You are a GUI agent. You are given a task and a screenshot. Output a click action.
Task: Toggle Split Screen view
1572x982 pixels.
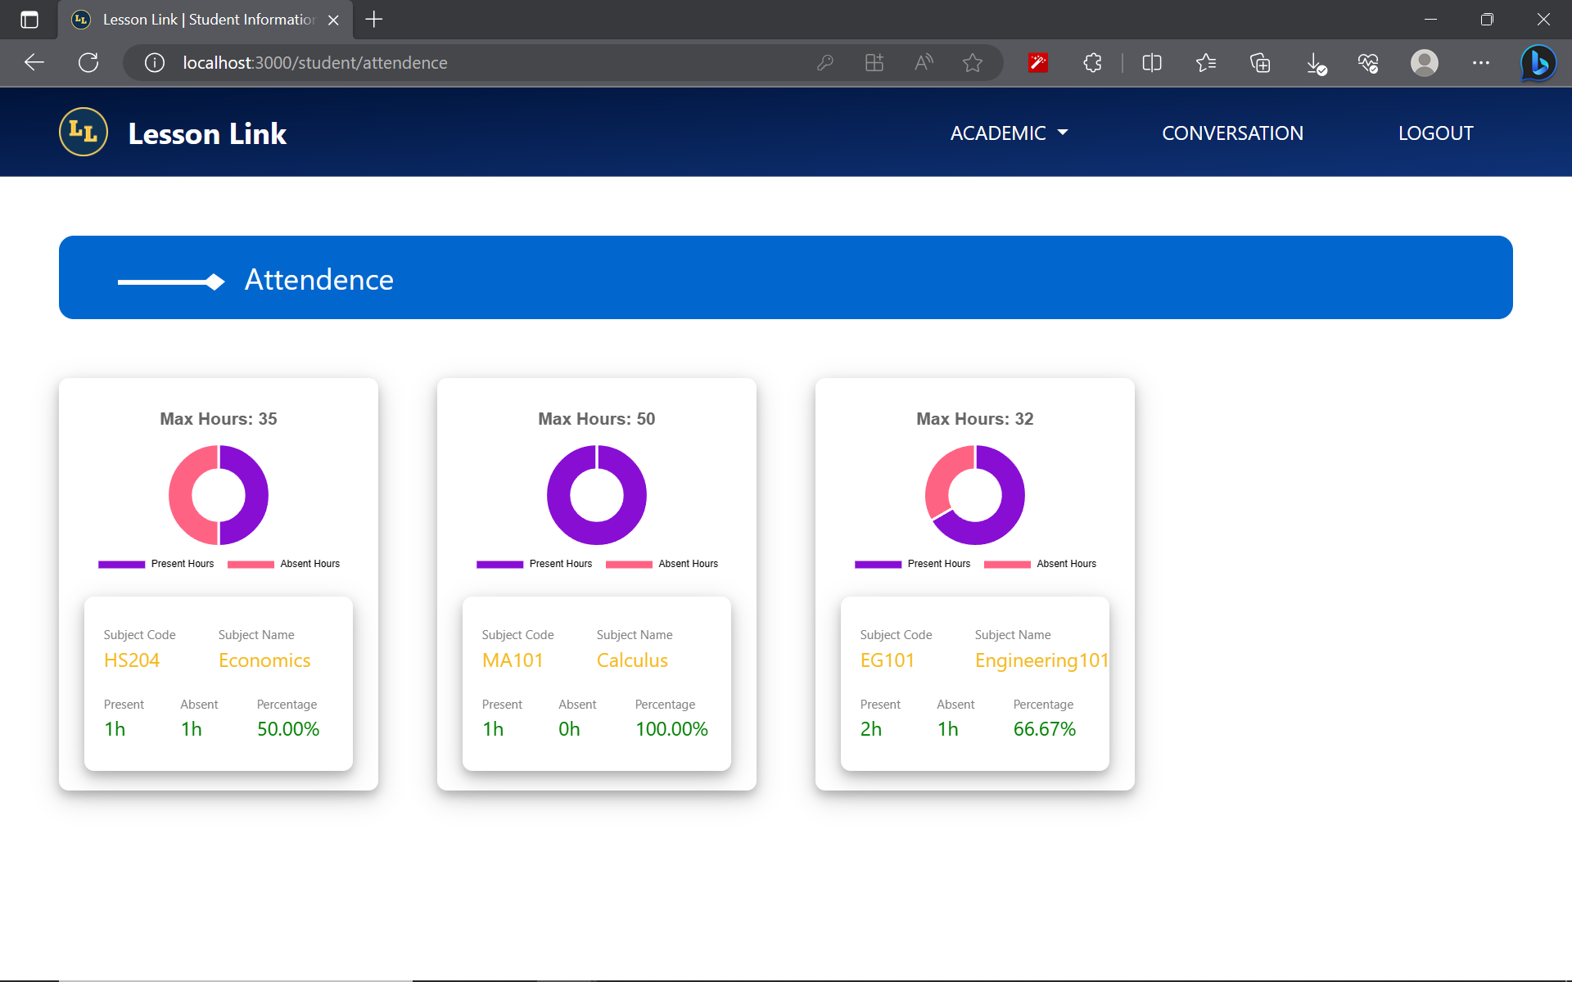1151,63
